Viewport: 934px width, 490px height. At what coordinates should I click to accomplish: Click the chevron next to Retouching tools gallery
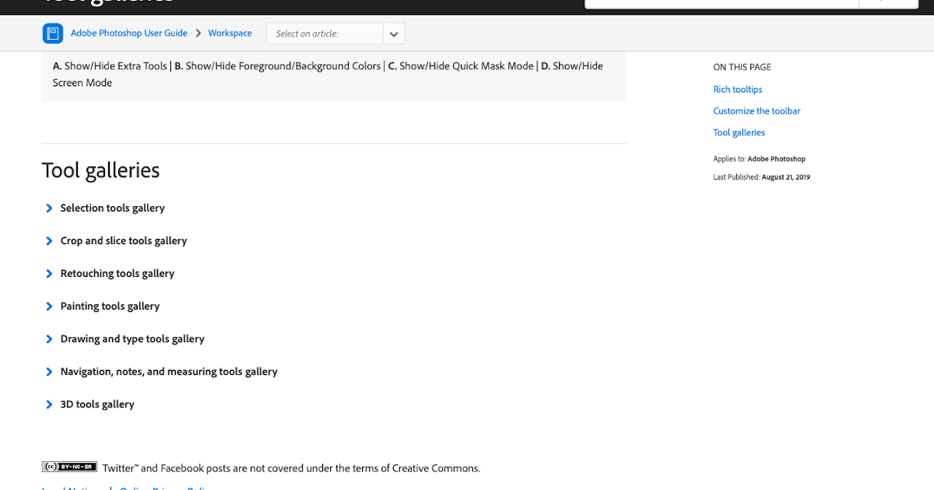click(49, 274)
